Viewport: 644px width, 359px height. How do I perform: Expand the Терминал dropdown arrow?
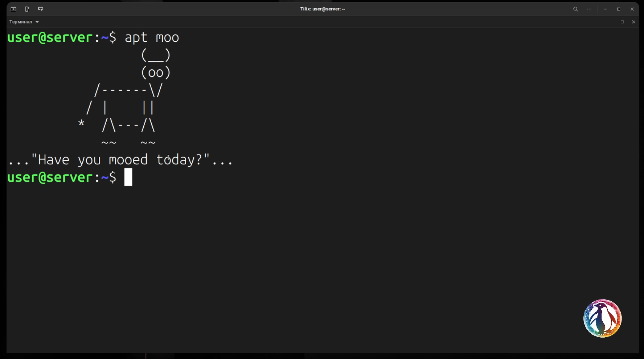point(37,22)
